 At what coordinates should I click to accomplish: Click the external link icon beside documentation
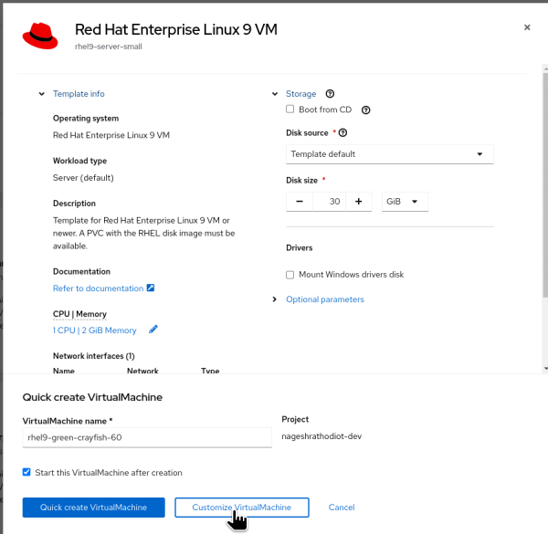[151, 288]
